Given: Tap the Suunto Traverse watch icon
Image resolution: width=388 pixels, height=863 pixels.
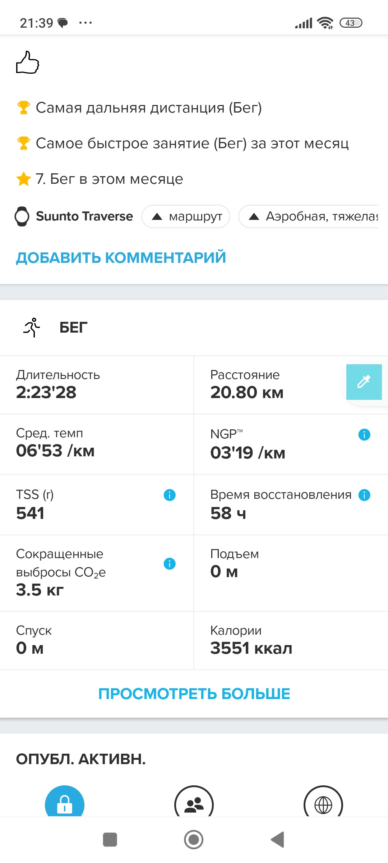Looking at the screenshot, I should (x=22, y=216).
